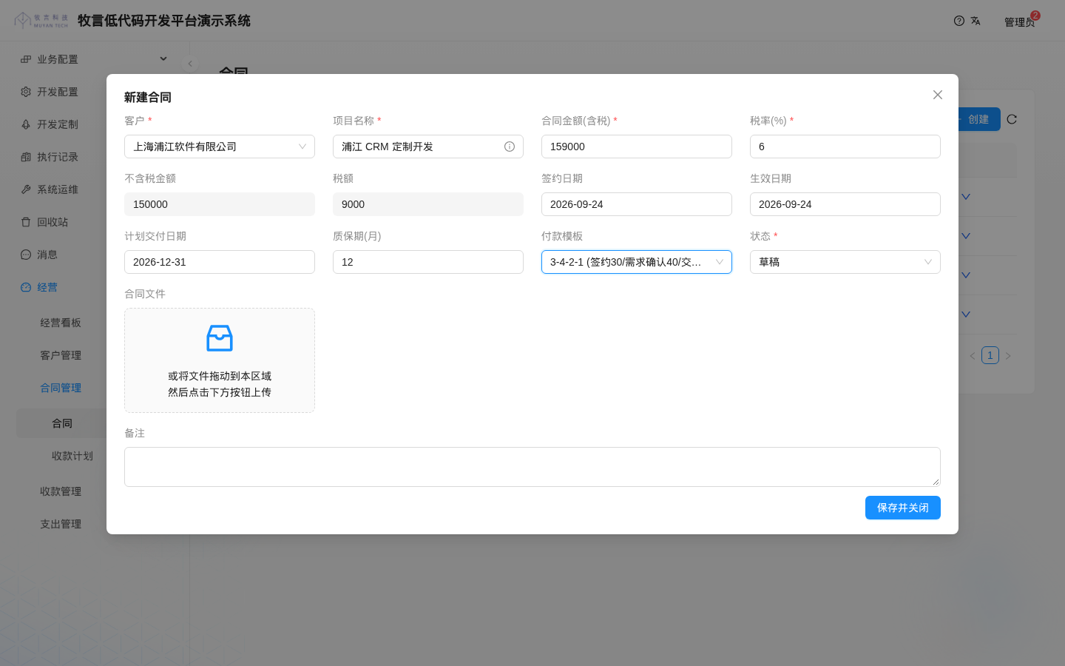Viewport: 1065px width, 666px height.
Task: Click 保存并关闭 button
Action: click(x=903, y=508)
